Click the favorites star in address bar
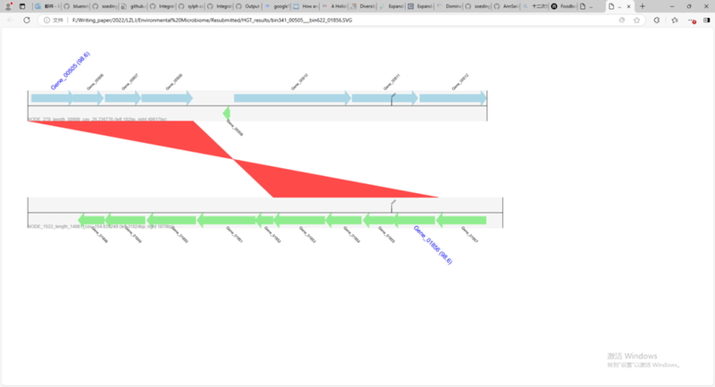Screen dimensions: 715x387 tap(635, 19)
